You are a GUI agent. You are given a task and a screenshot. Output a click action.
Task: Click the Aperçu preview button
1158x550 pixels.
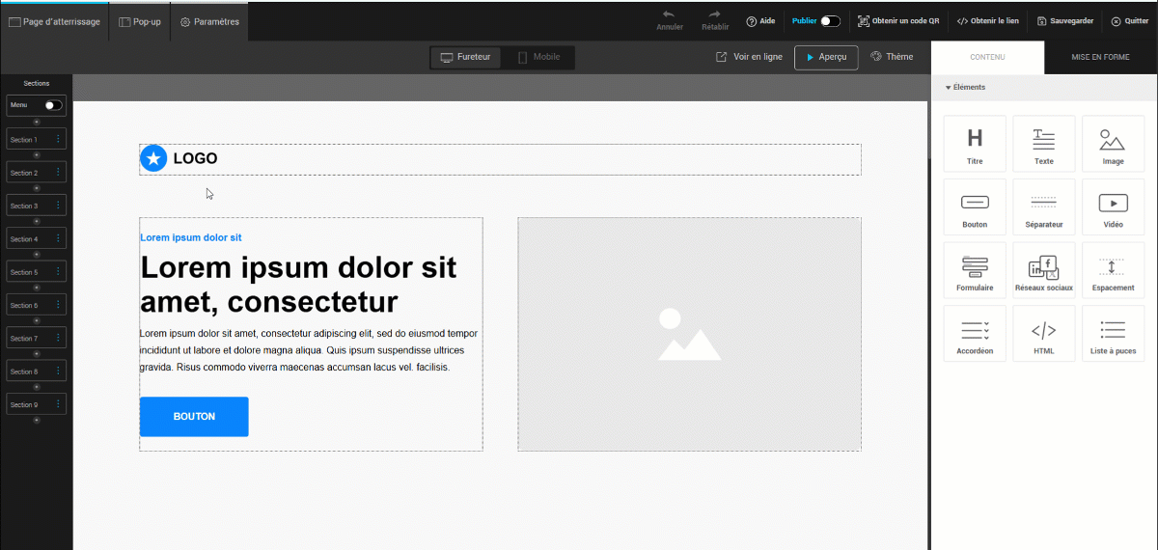tap(826, 58)
